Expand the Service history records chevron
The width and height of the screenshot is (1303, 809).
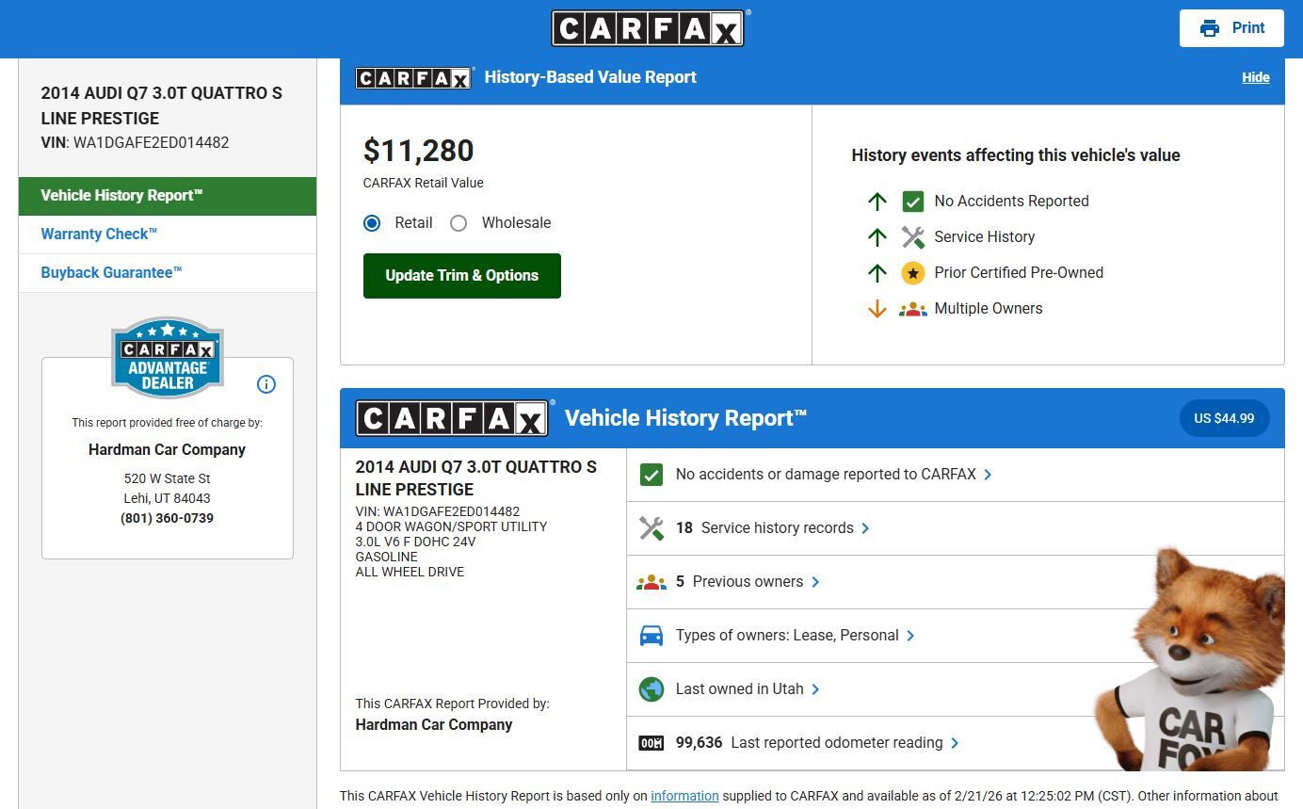point(865,528)
